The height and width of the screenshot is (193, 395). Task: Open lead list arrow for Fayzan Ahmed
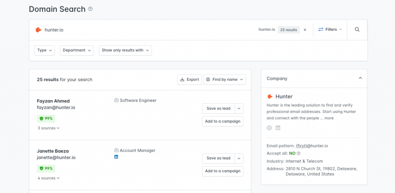click(239, 108)
